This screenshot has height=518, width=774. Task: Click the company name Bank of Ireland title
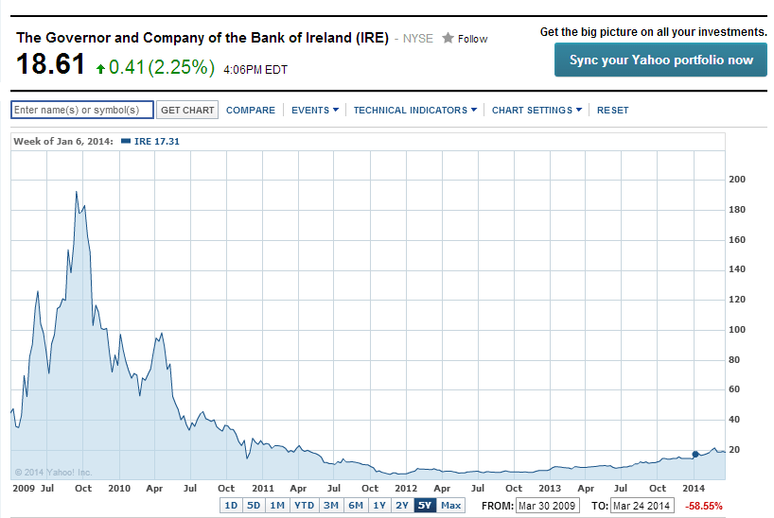(202, 38)
